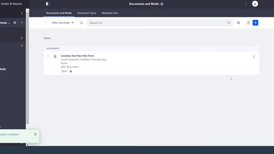Viewport: 274px width, 154px height.
Task: Click the Home breadcrumb
Action: tap(47, 38)
